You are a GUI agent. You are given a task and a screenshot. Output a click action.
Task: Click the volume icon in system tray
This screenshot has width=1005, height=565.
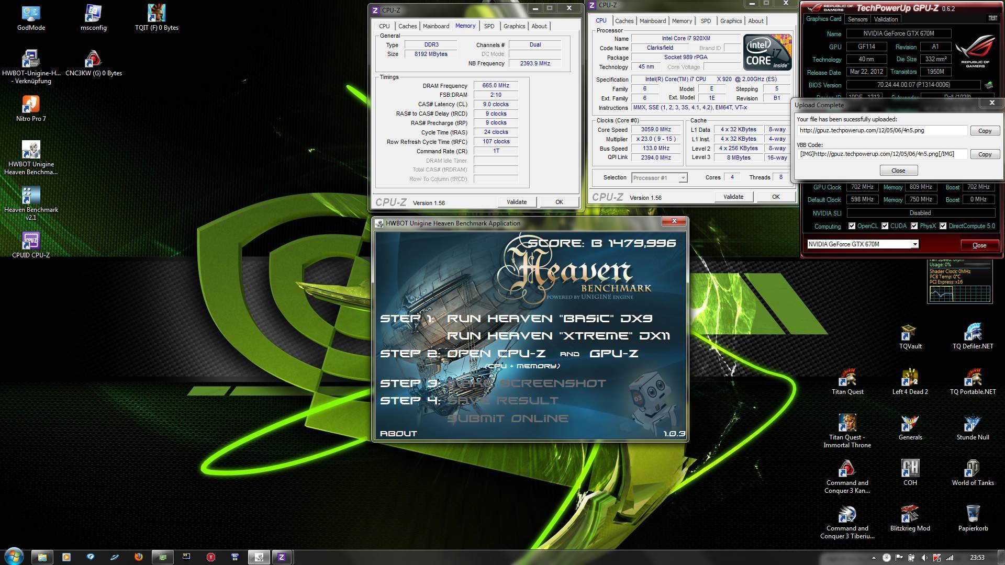pyautogui.click(x=924, y=558)
